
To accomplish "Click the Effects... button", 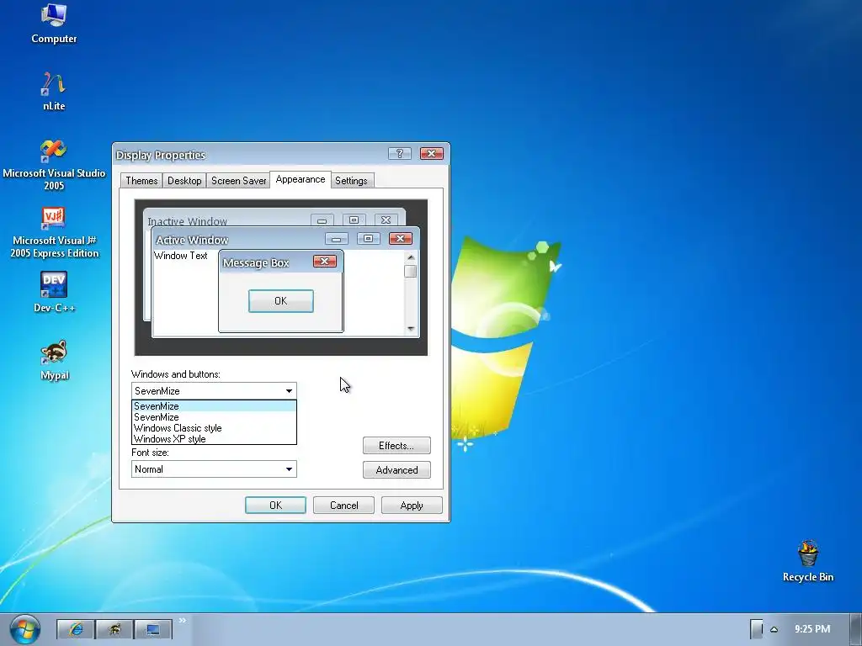I will pos(396,446).
